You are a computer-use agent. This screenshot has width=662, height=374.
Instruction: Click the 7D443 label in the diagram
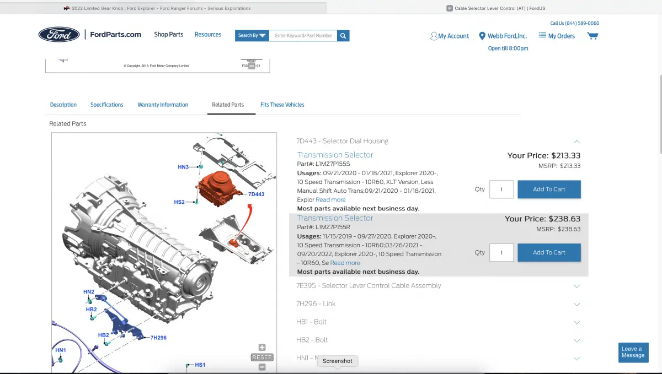tap(256, 194)
